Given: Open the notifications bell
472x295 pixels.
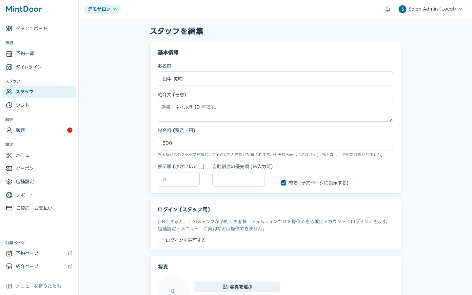Looking at the screenshot, I should (388, 9).
